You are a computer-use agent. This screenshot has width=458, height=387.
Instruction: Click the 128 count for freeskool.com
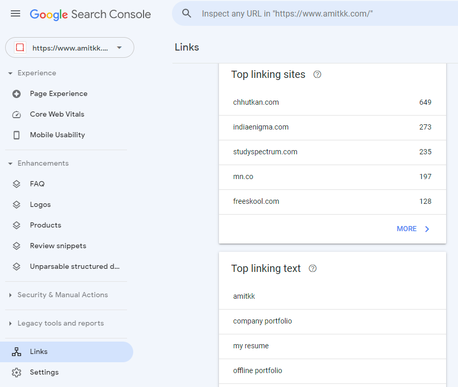(x=425, y=202)
